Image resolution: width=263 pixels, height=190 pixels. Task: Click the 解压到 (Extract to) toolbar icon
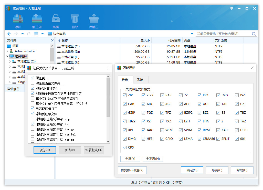(x=37, y=18)
